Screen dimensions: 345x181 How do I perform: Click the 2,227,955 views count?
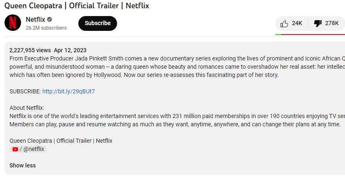[30, 50]
